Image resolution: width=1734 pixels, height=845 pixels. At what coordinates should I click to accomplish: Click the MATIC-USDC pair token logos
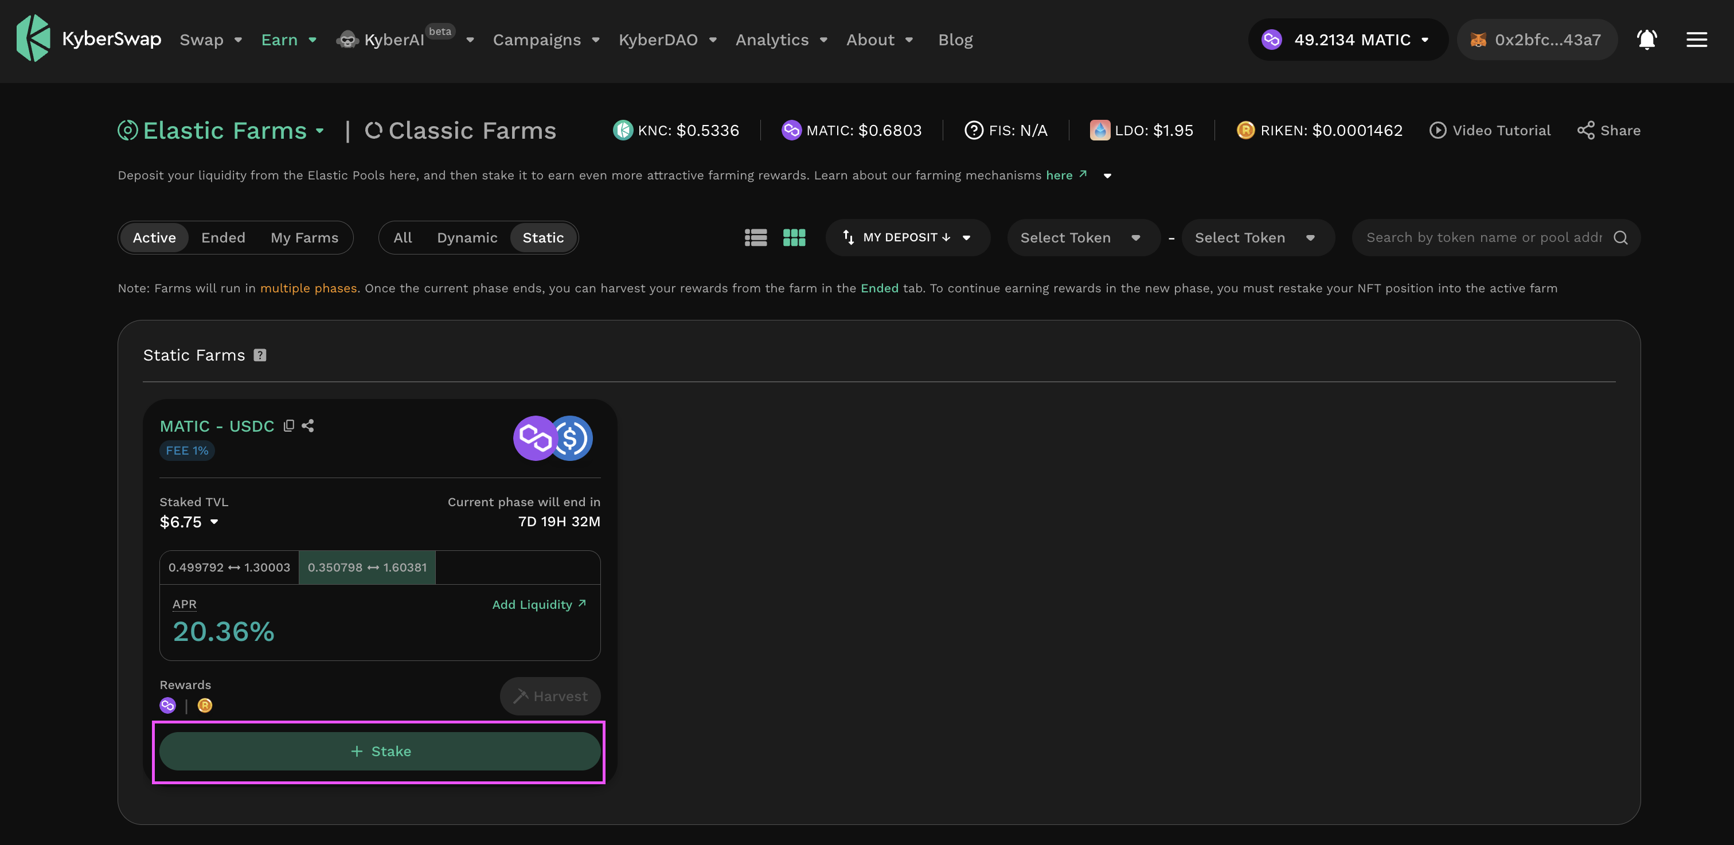click(553, 438)
